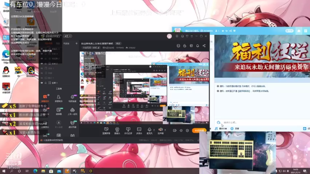Open the 横屏 orientation dropdown
310x174 pixels.
click(x=68, y=36)
